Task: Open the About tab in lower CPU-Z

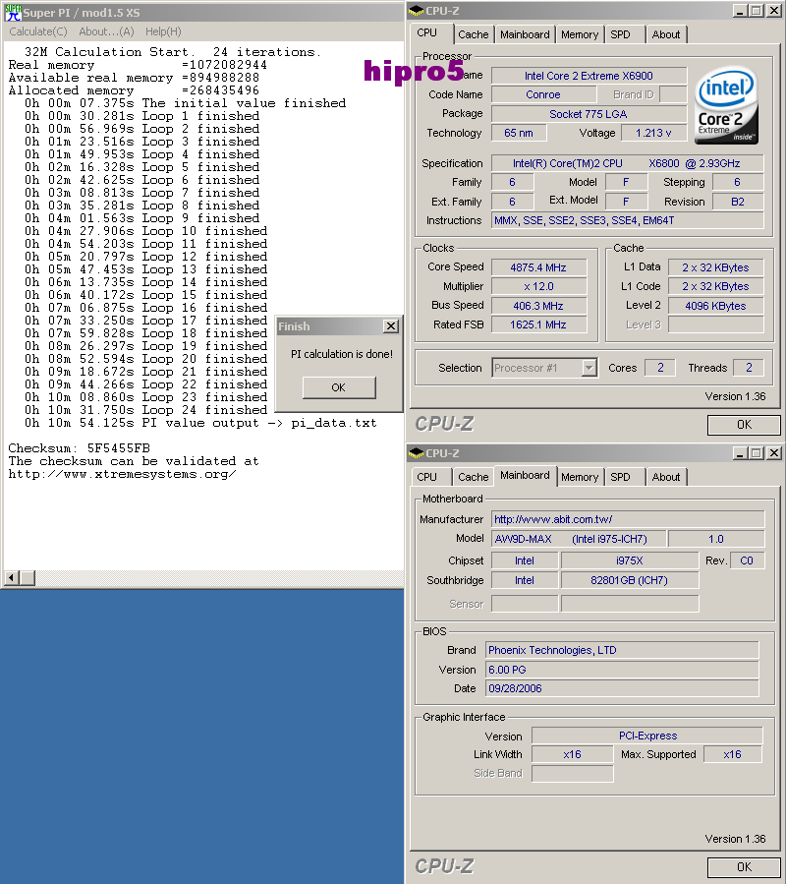Action: (666, 476)
